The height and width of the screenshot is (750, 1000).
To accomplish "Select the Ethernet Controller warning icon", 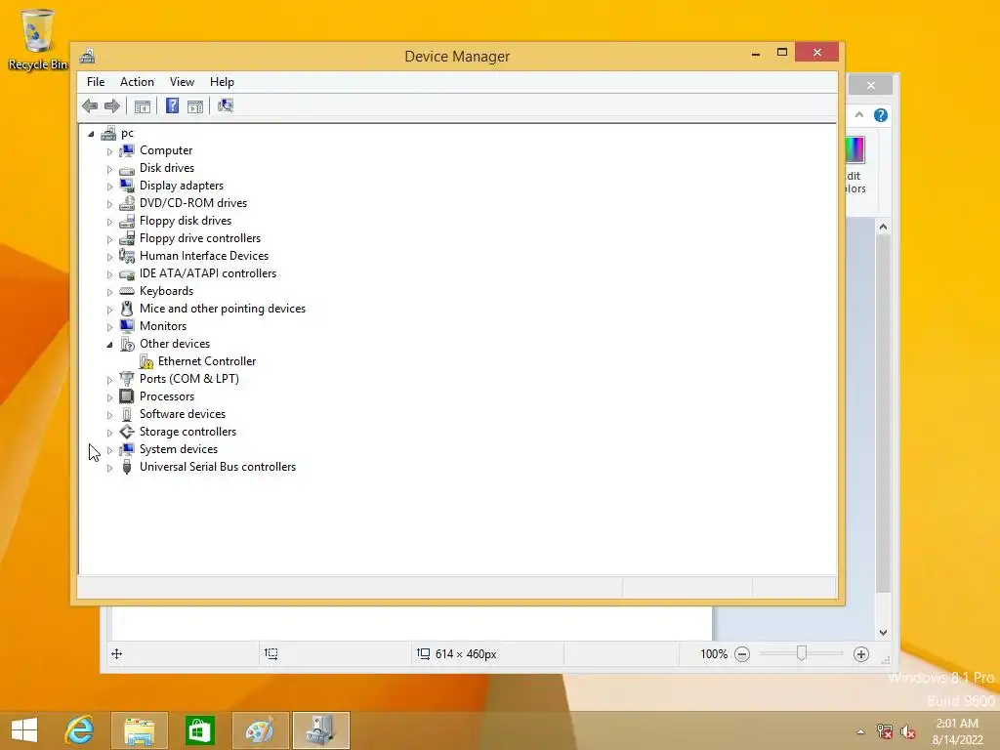I will (146, 361).
